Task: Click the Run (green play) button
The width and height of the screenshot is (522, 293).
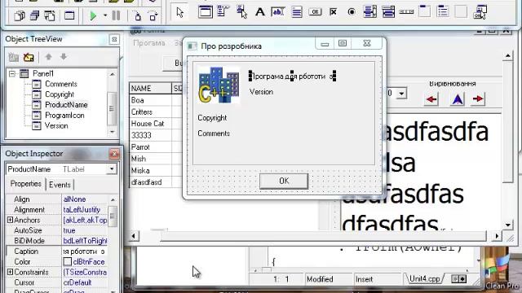Action: pos(93,15)
